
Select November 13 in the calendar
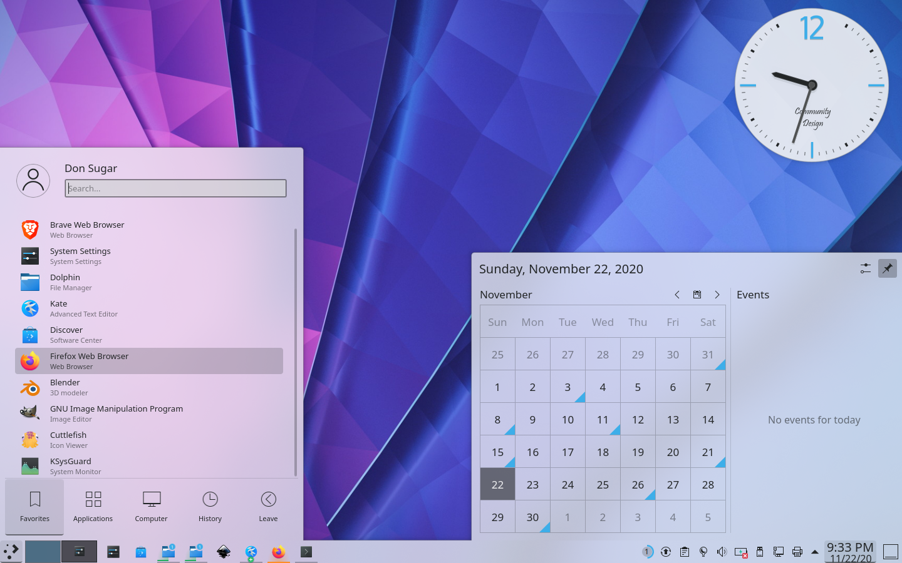click(x=673, y=419)
